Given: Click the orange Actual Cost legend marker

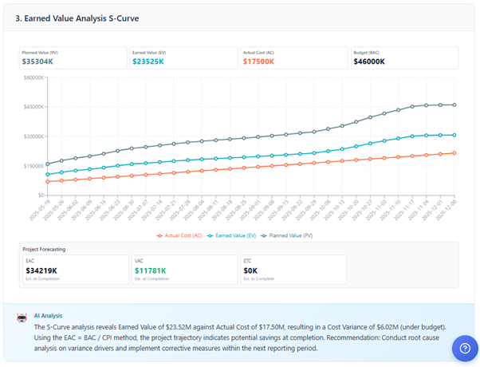Looking at the screenshot, I should pyautogui.click(x=159, y=235).
